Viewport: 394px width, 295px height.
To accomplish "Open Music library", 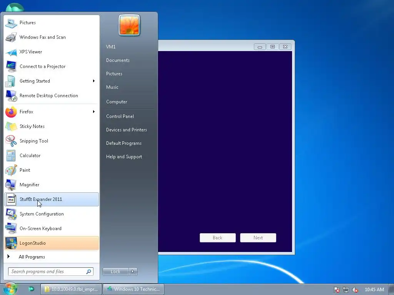I will pos(112,87).
